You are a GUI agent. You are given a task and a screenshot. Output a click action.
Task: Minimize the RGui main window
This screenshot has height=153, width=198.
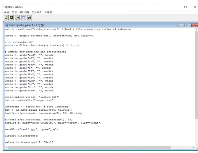(x=176, y=7)
